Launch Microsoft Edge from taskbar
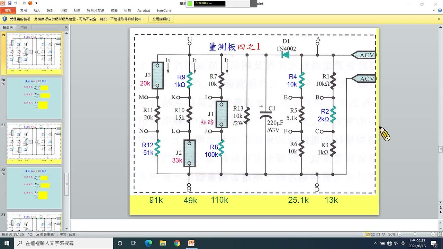 point(148,243)
